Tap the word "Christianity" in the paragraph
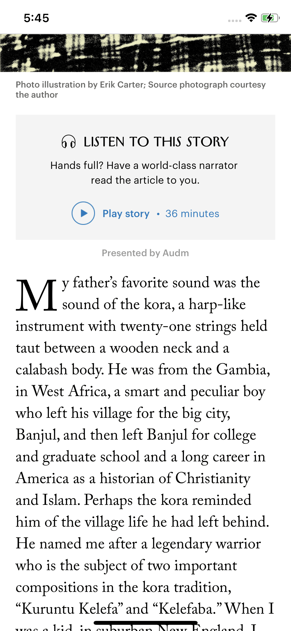Screen dimensions: 291x631 tap(213, 478)
